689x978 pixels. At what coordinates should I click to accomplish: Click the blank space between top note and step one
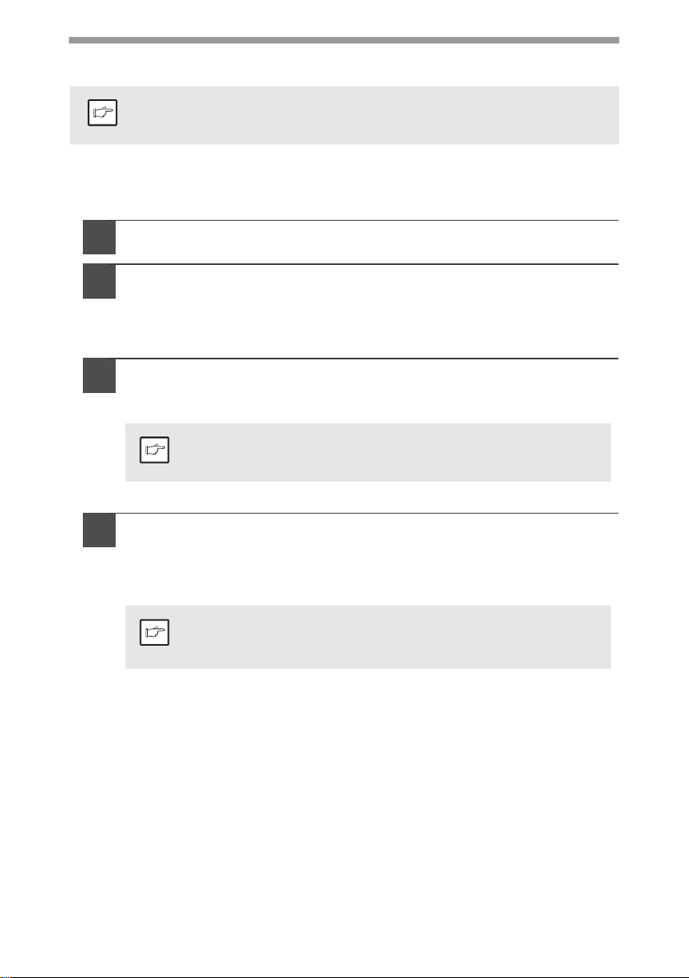[x=344, y=181]
